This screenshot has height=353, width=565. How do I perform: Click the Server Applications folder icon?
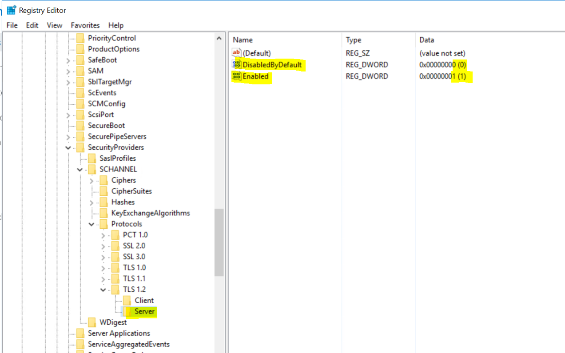80,333
